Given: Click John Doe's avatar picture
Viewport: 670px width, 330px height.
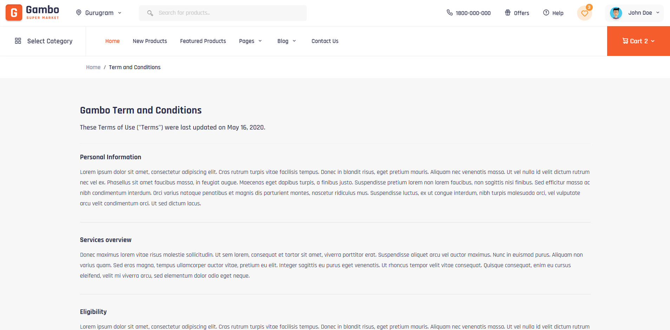Looking at the screenshot, I should click(x=616, y=13).
